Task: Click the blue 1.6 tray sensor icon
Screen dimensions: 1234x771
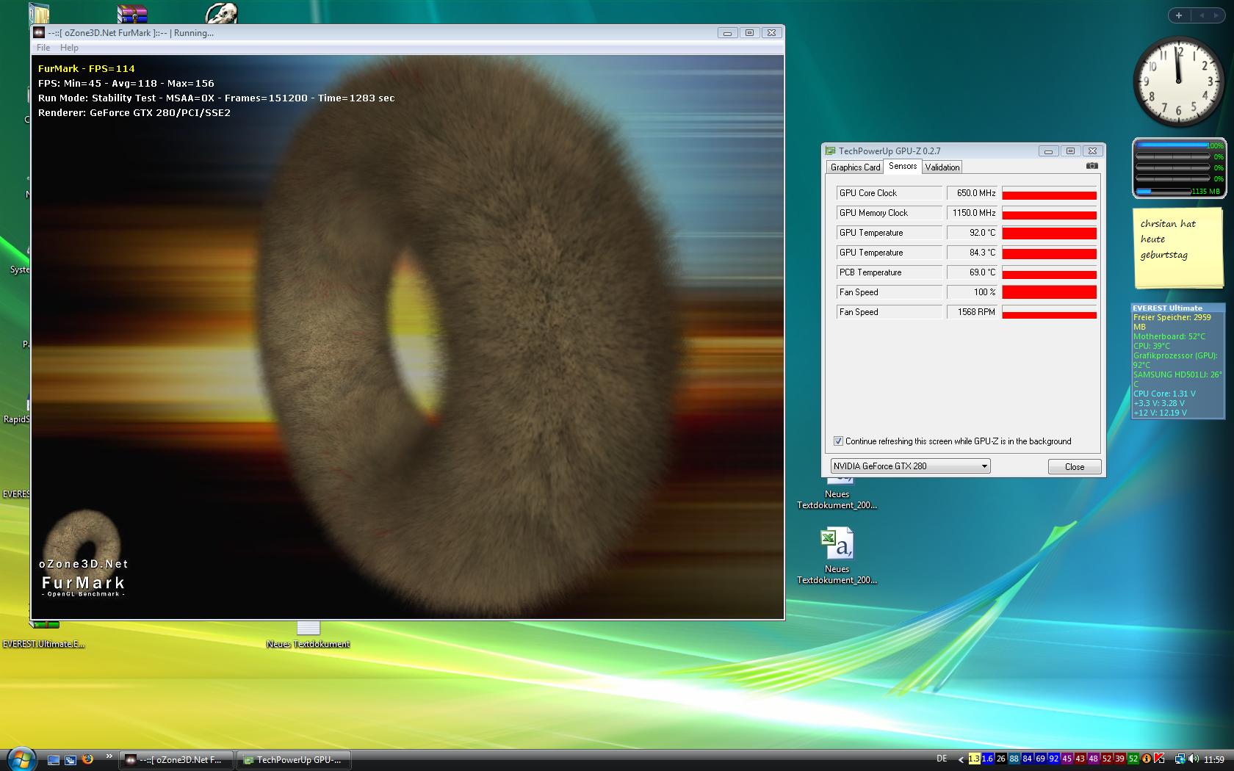Action: (x=987, y=759)
